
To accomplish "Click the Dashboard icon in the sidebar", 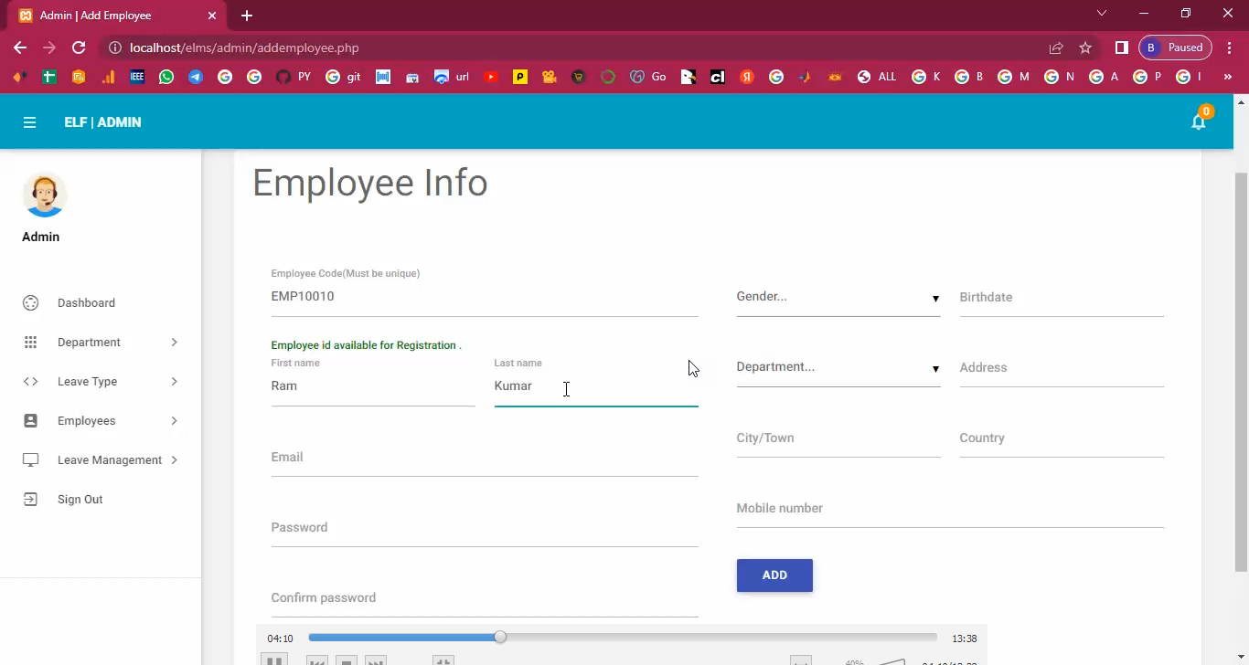I will [31, 303].
